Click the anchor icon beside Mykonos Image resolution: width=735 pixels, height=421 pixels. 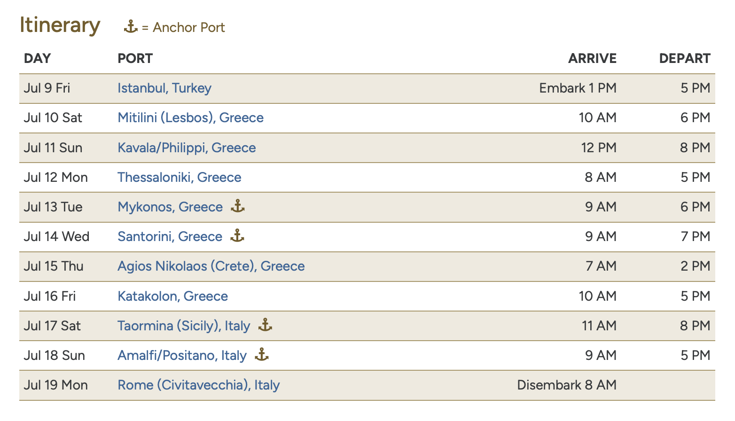tap(238, 206)
